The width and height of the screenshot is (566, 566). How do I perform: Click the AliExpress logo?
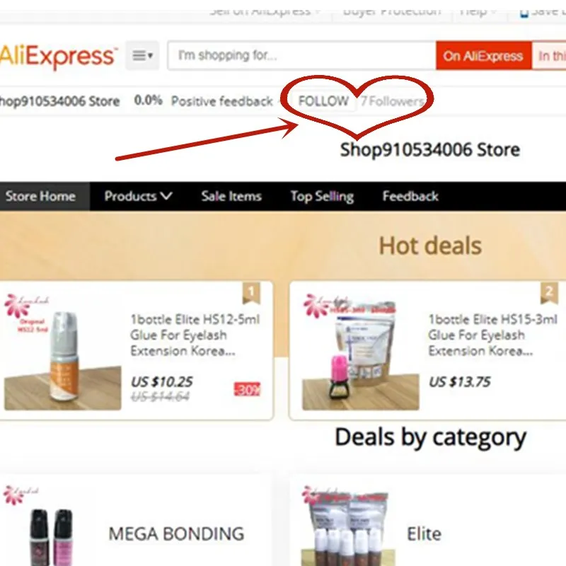click(58, 56)
